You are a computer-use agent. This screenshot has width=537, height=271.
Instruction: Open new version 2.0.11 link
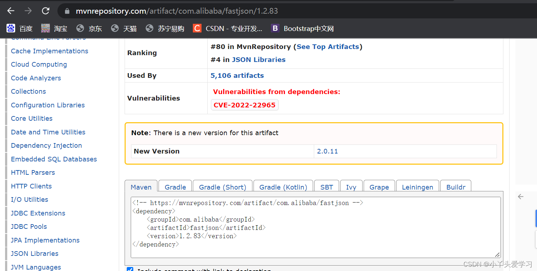pos(327,151)
